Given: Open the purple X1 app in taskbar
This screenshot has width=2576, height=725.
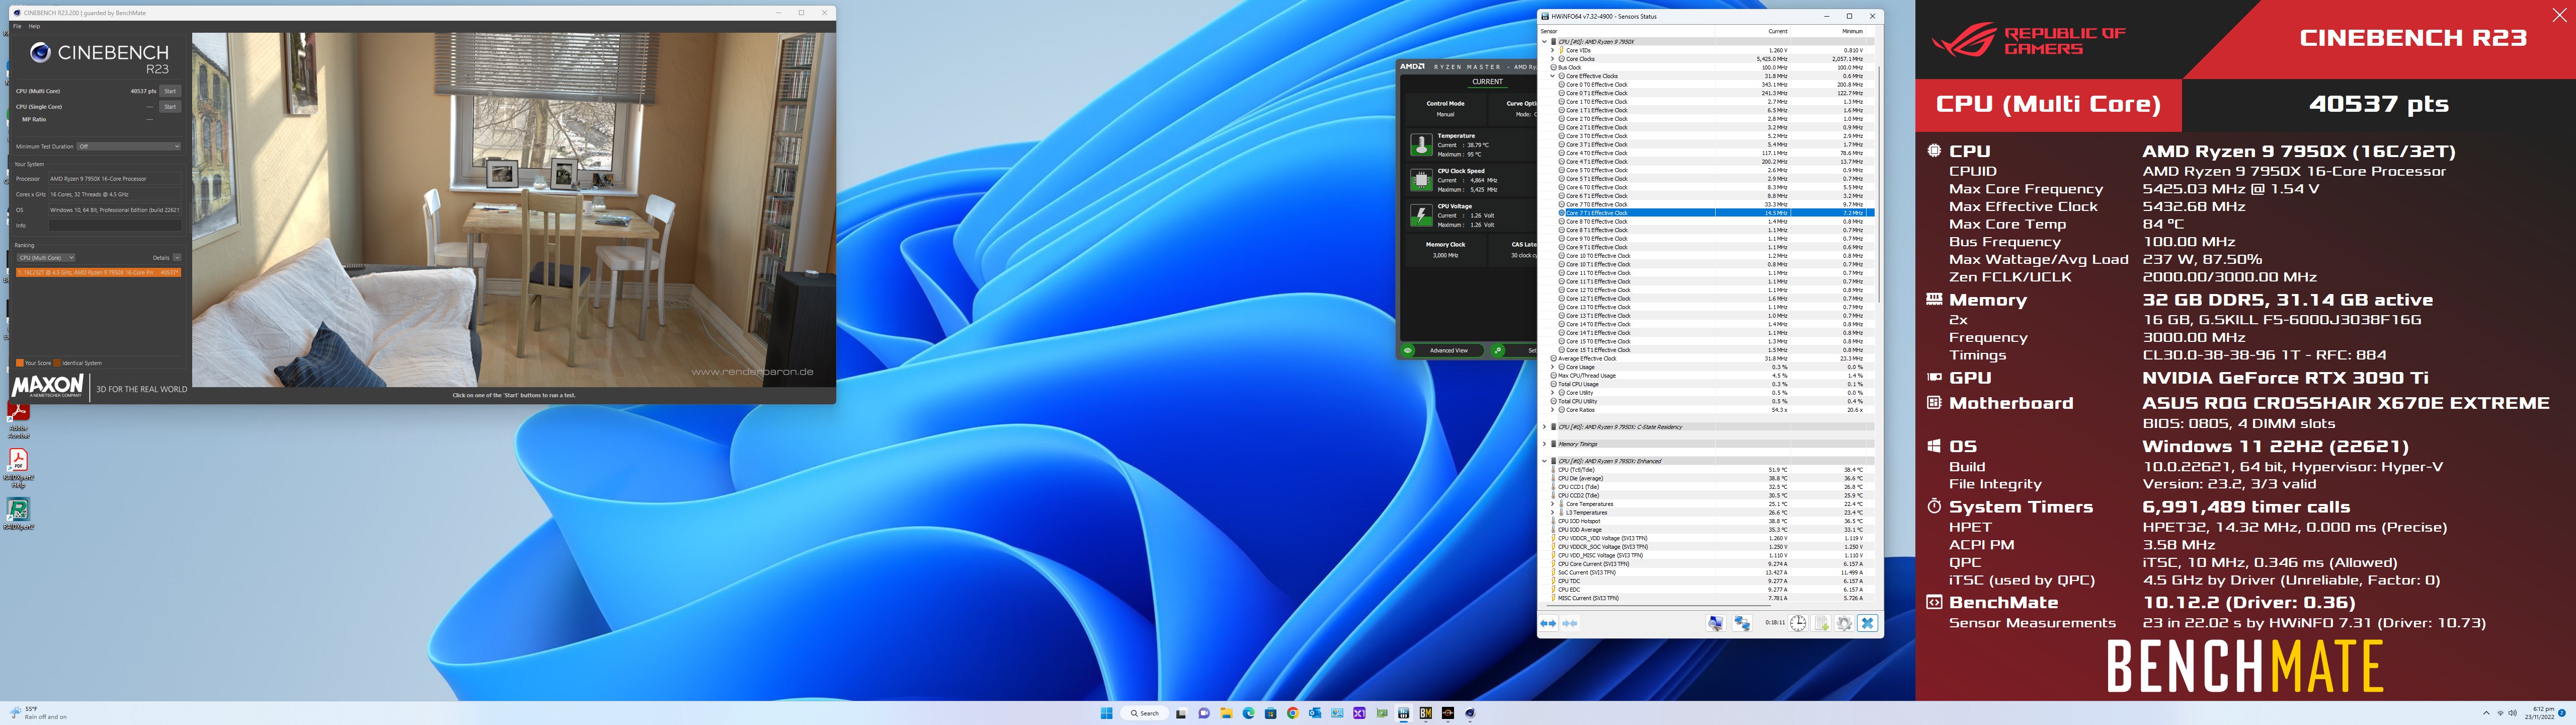Looking at the screenshot, I should pos(1359,713).
